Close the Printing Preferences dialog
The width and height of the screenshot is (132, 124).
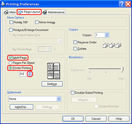click(x=128, y=4)
